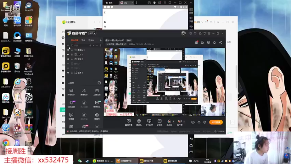Move selected source down
291x164 pixels.
tap(97, 46)
